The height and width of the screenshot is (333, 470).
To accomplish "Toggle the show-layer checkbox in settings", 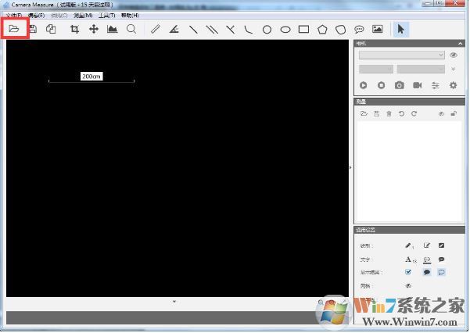I will [408, 272].
